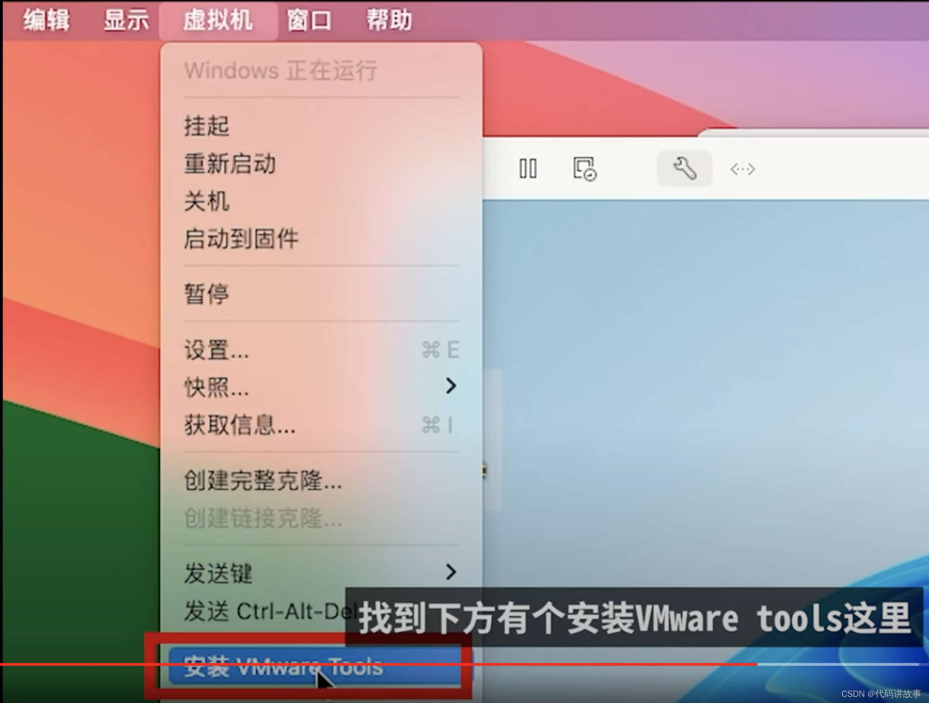This screenshot has height=703, width=929.
Task: Open the 编辑 menu
Action: coord(46,20)
